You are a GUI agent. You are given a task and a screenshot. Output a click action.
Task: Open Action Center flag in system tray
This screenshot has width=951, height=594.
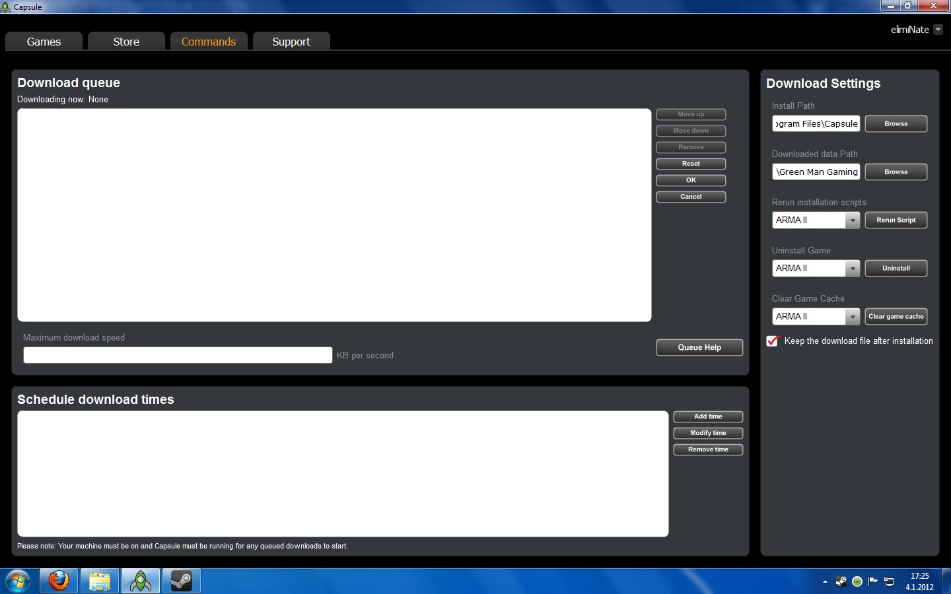tap(873, 581)
